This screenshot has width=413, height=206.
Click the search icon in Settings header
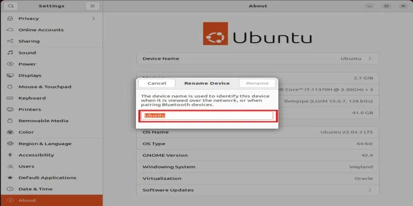pos(11,6)
